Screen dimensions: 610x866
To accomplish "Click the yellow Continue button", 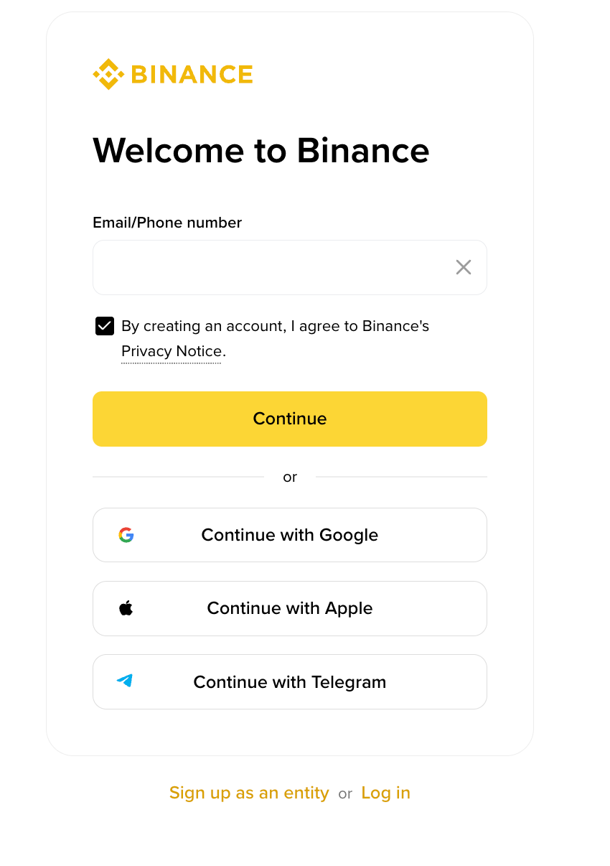I will coord(290,419).
